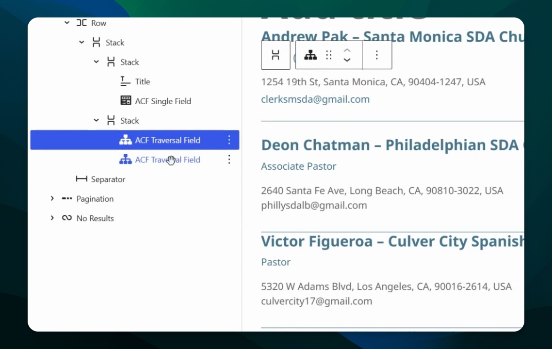Screen dimensions: 552x349
Task: Collapse the Stack containing ACF Traversal Fields
Action: coord(97,120)
